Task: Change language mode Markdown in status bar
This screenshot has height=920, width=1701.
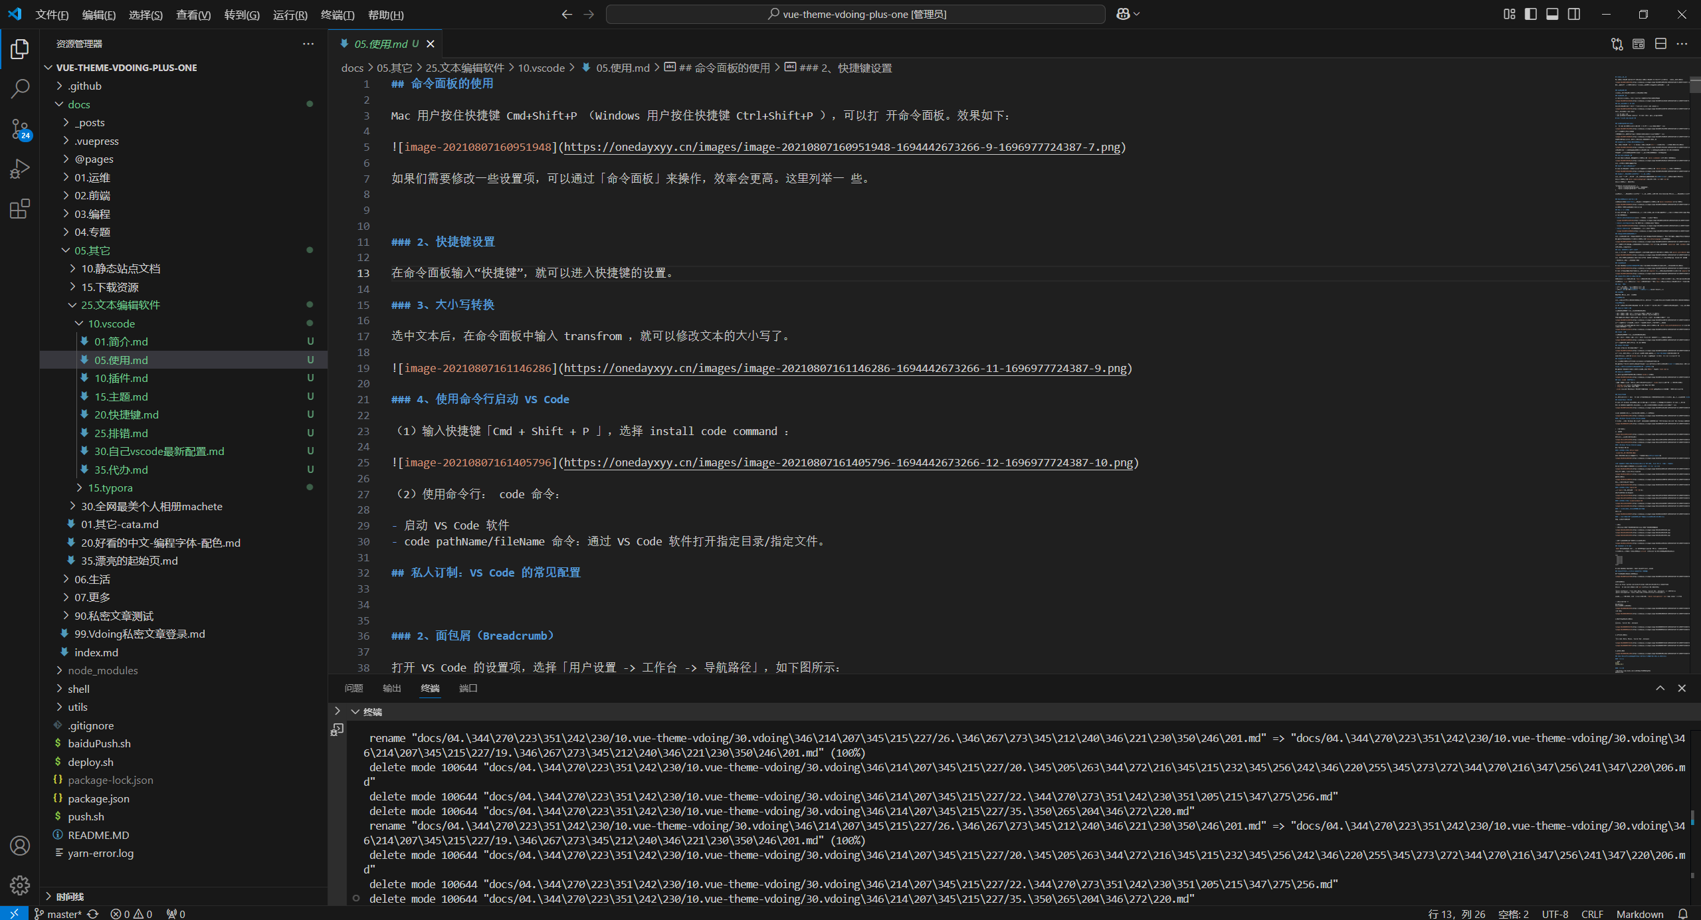Action: click(x=1640, y=913)
